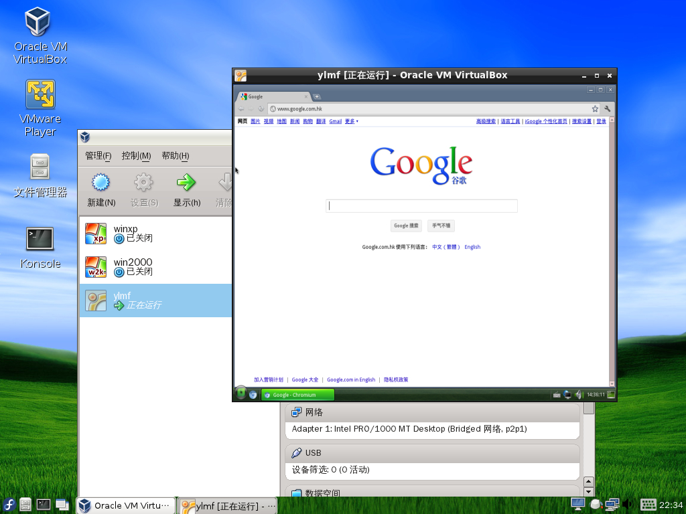This screenshot has height=514, width=686.
Task: Select the win2000 virtual machine
Action: click(155, 266)
